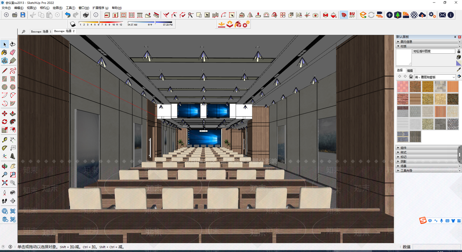
Task: Select the Freehand drawing tool
Action: click(x=13, y=71)
